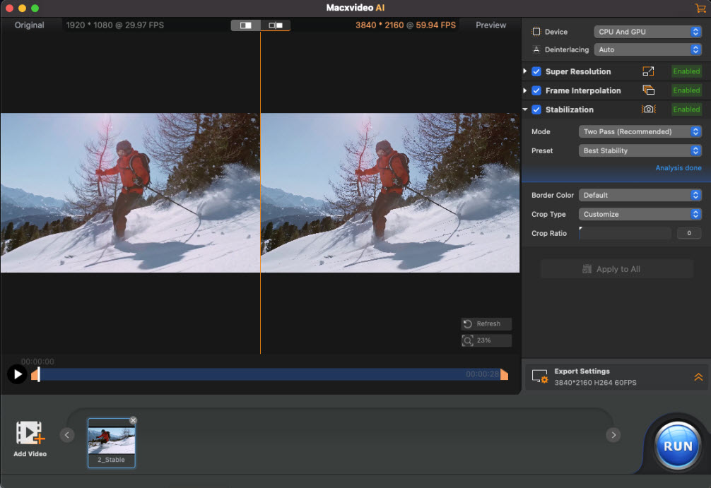Viewport: 711px width, 488px height.
Task: Click the Super Resolution upscale icon
Action: 648,71
